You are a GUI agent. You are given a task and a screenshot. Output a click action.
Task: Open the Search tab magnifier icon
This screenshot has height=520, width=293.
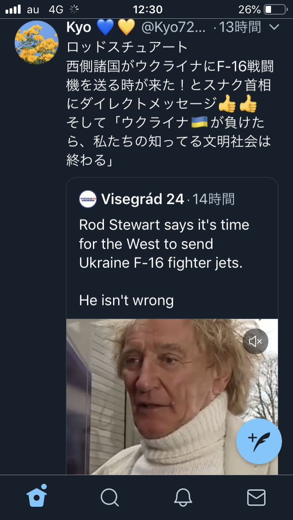coord(109,497)
